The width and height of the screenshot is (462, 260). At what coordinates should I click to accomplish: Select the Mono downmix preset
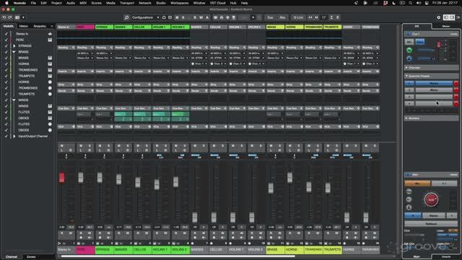[x=434, y=90]
